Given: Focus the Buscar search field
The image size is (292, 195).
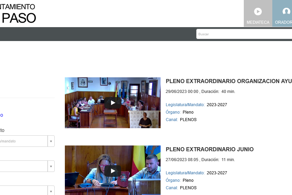Looking at the screenshot, I should (244, 34).
